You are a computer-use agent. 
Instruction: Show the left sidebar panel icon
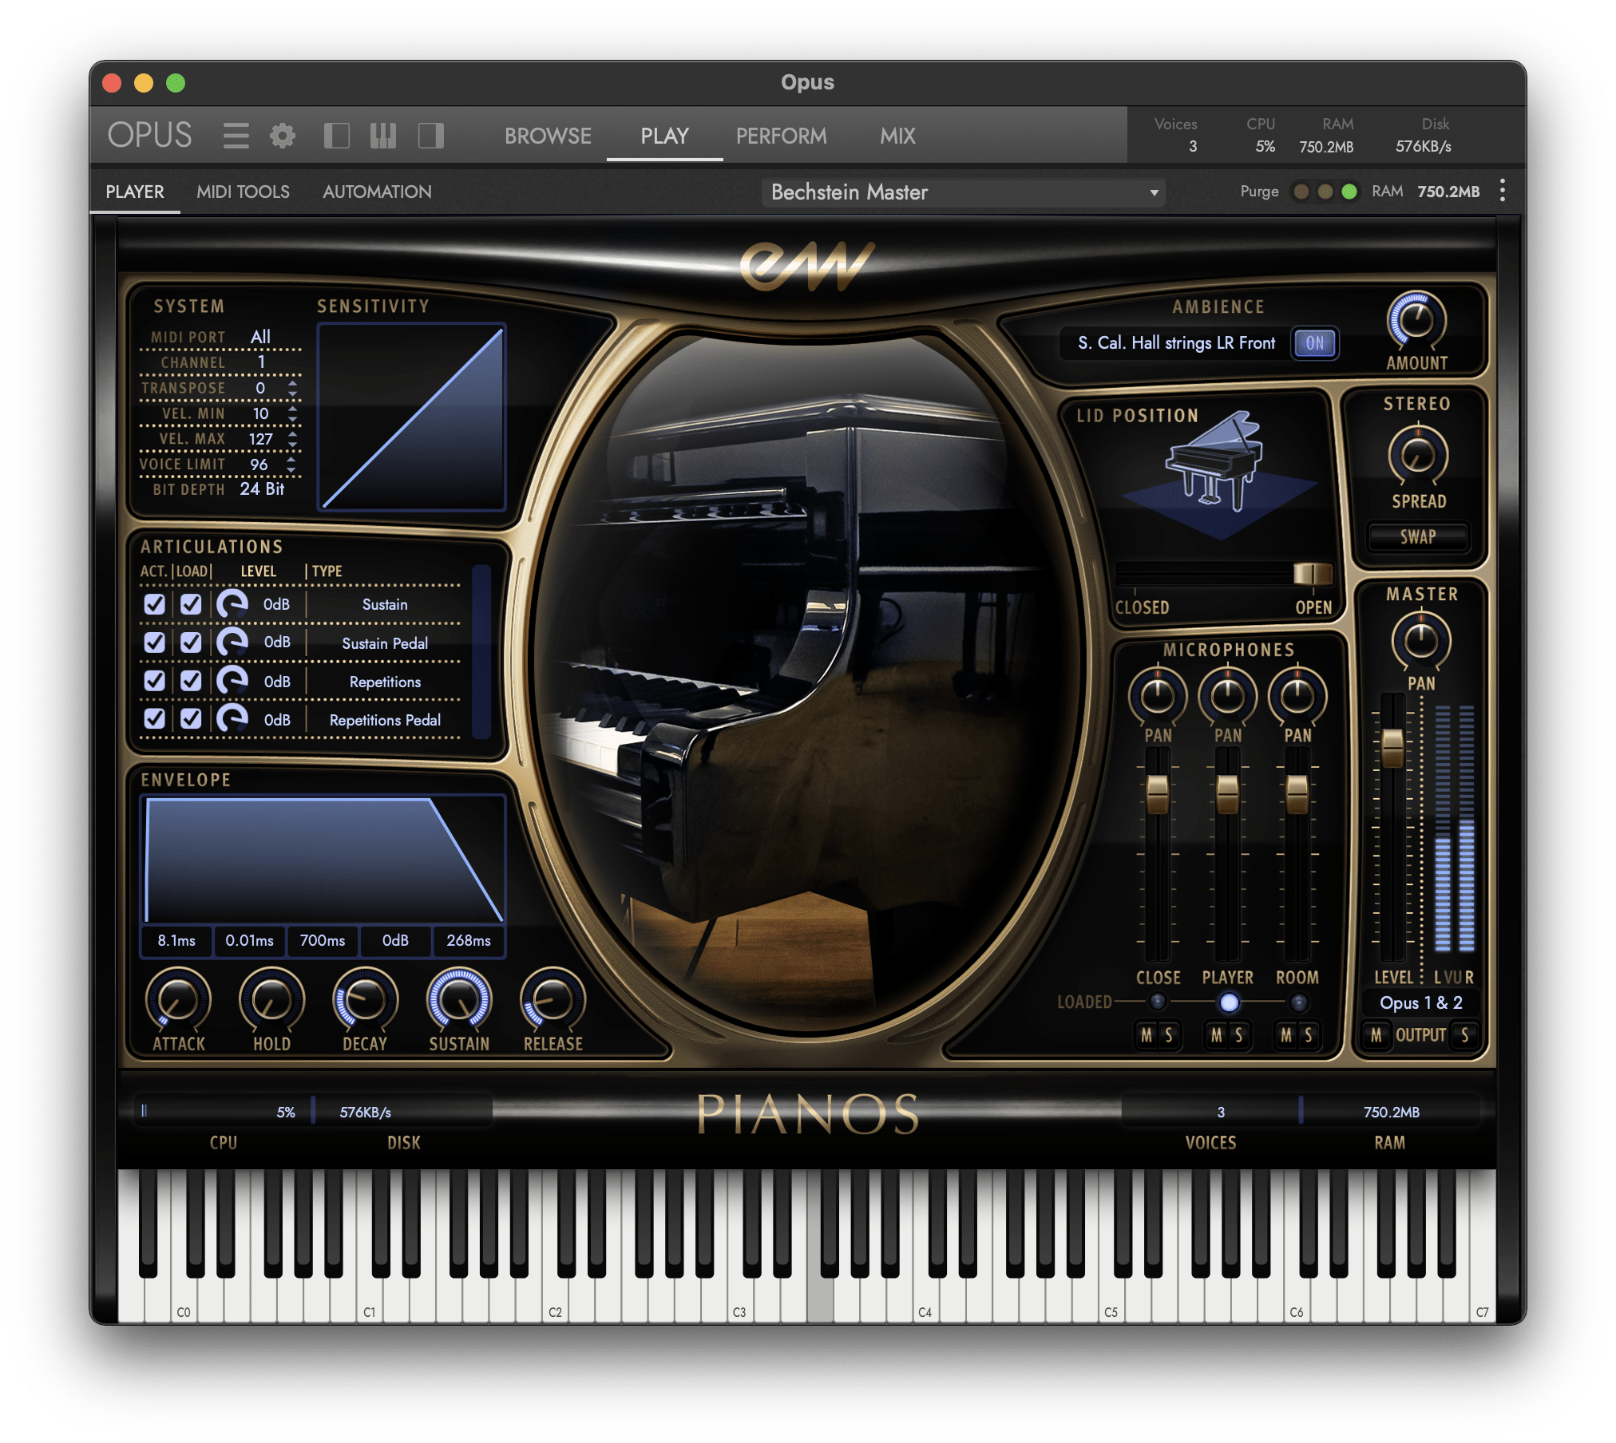[337, 136]
